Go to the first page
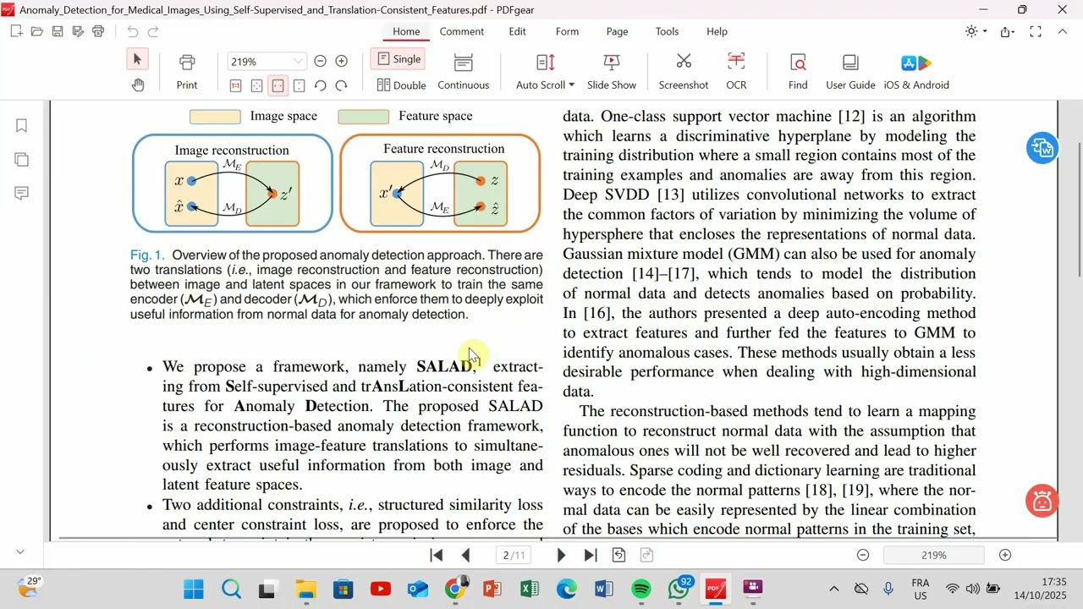The height and width of the screenshot is (609, 1083). [437, 555]
